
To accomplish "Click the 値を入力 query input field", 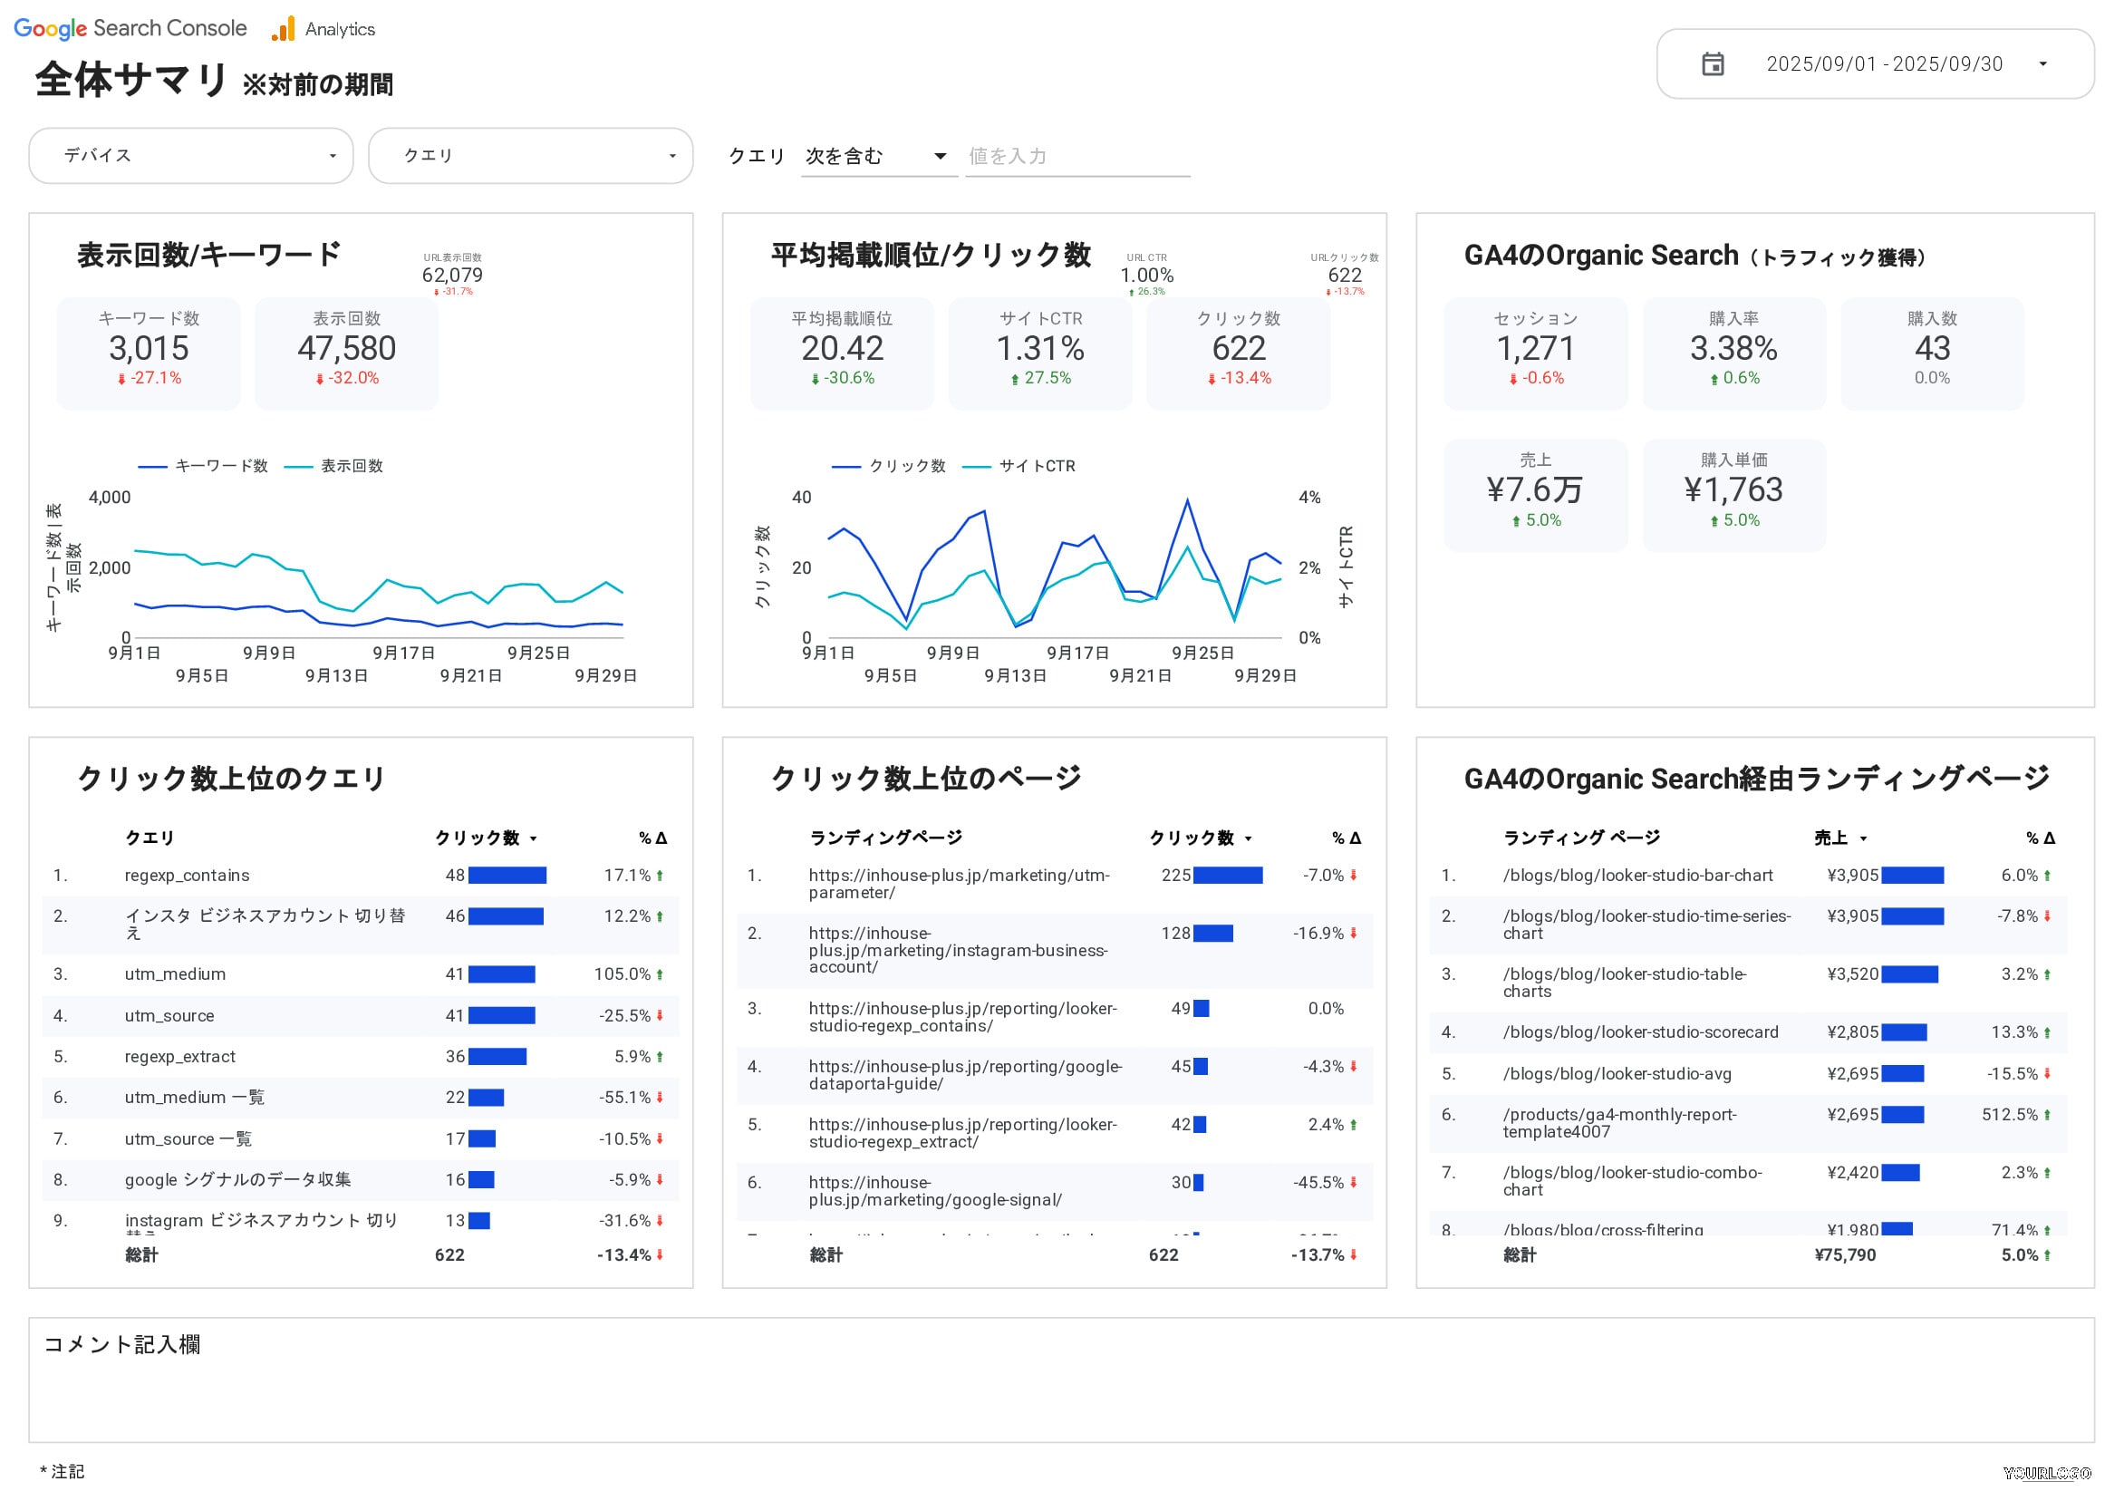I will click(1076, 156).
